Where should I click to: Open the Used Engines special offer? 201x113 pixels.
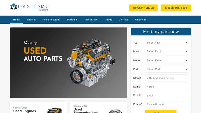pyautogui.click(x=38, y=107)
